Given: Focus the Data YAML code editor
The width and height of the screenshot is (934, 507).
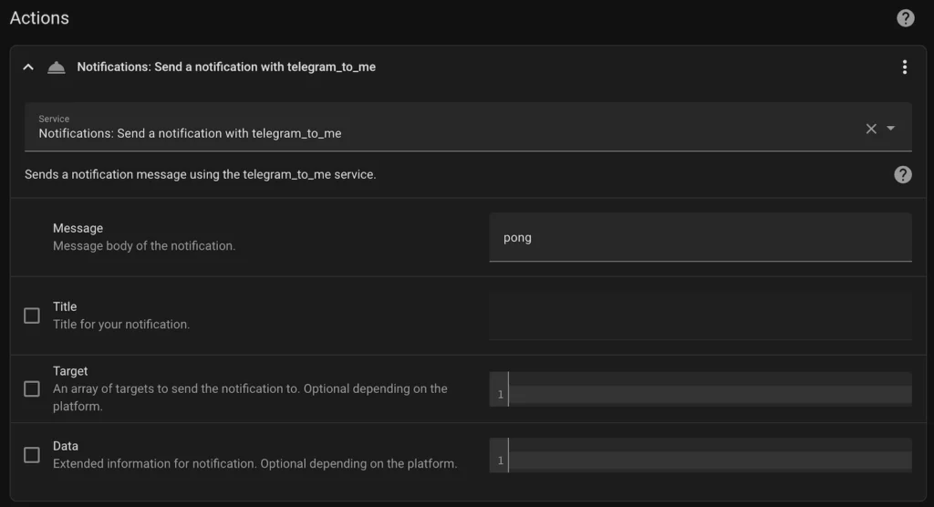Looking at the screenshot, I should (709, 455).
